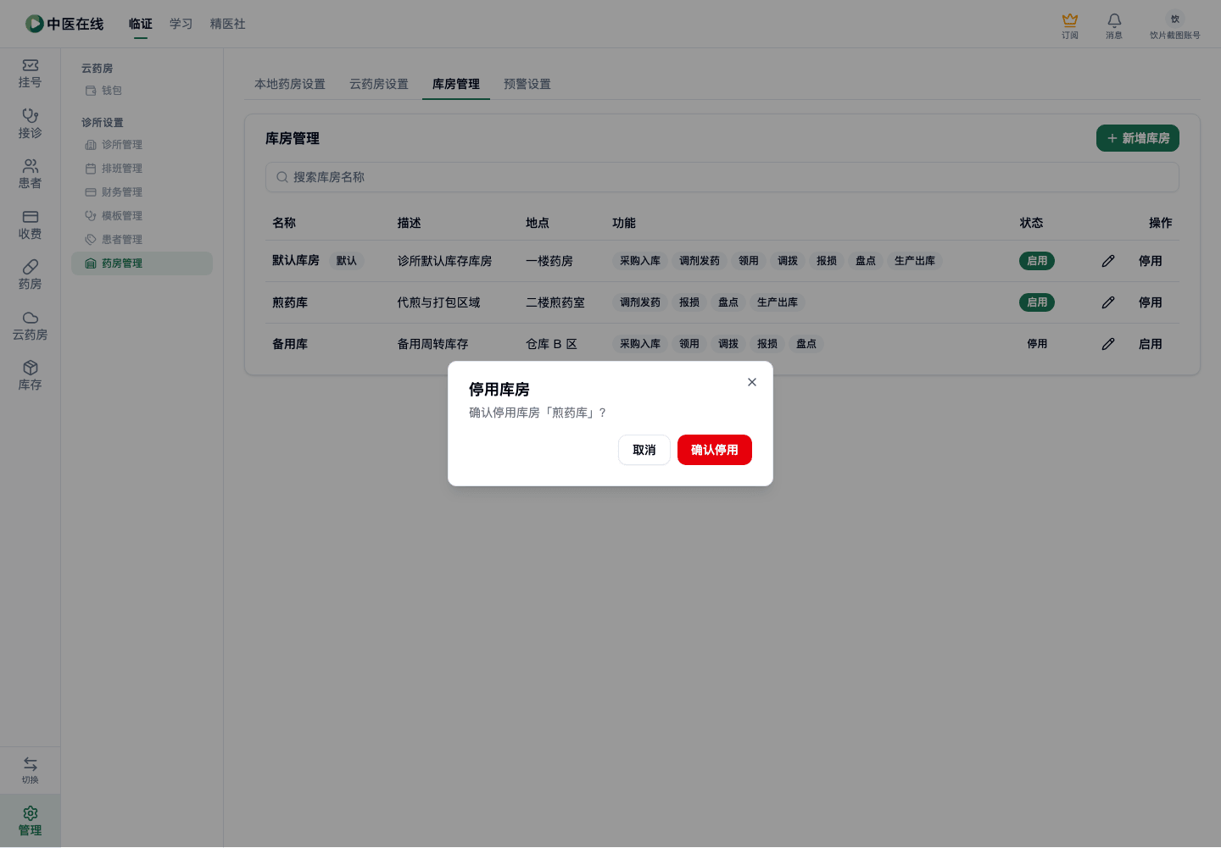Open 患者 sidebar item
The height and width of the screenshot is (848, 1221).
(x=31, y=175)
